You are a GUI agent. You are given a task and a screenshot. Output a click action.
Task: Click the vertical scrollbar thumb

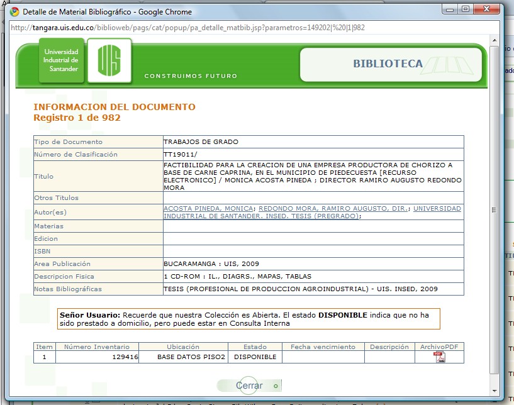[x=494, y=211]
